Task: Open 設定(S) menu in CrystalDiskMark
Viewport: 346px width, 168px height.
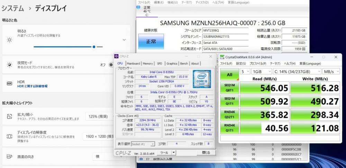Action: 241,64
